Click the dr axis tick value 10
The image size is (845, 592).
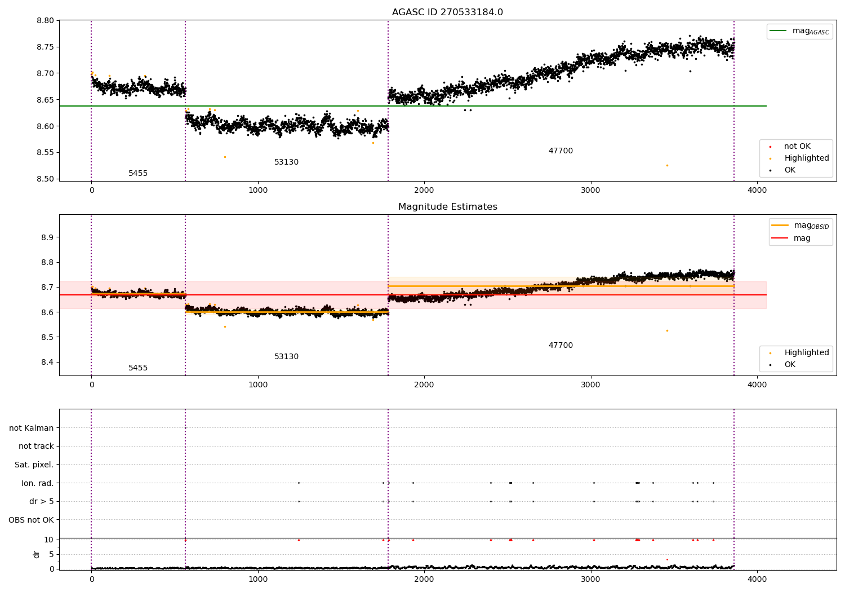[x=48, y=540]
